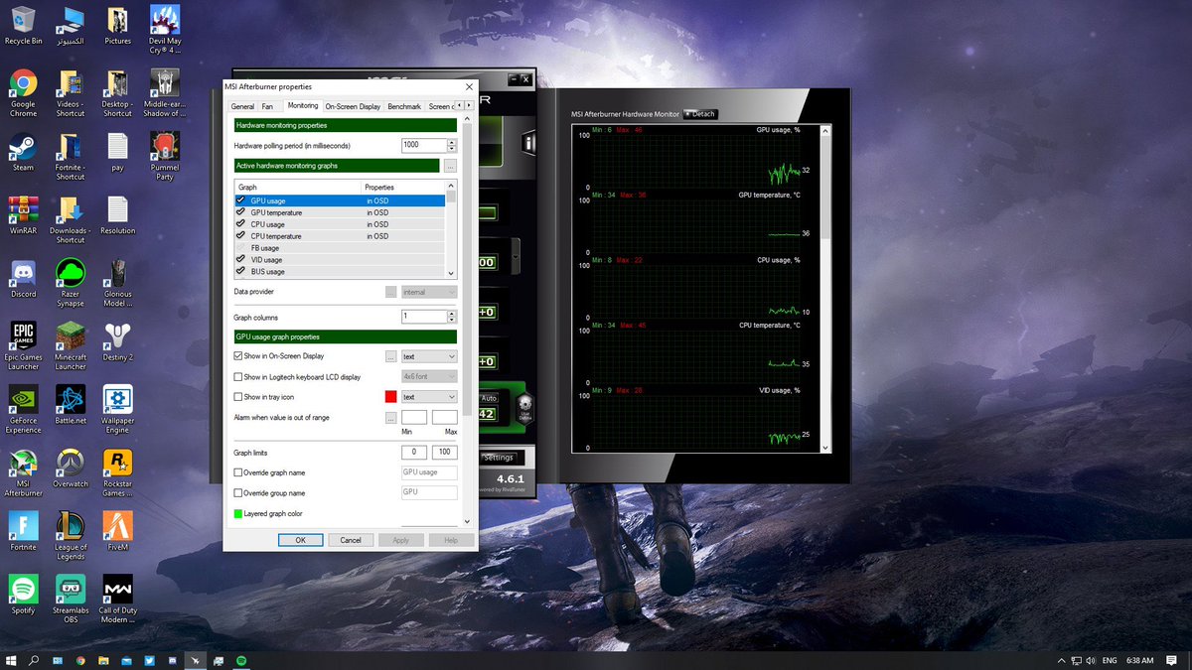Pick the green Layered graph color swatch

pos(238,513)
